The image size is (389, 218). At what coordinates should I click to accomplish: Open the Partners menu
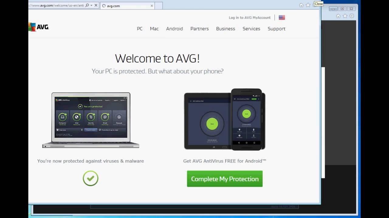(x=200, y=29)
